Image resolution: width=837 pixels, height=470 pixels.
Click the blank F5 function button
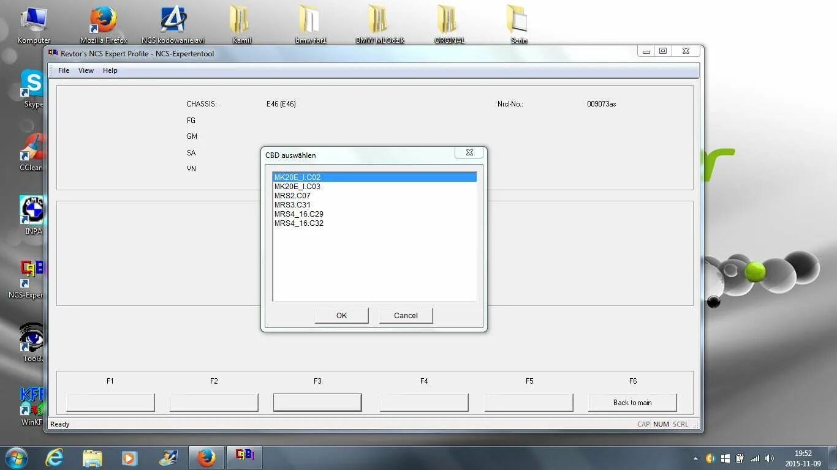coord(529,402)
